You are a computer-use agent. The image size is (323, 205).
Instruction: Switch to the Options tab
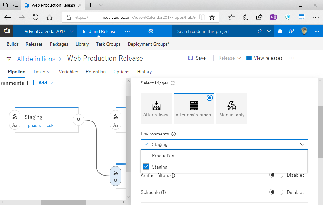tap(121, 72)
